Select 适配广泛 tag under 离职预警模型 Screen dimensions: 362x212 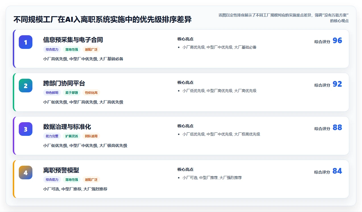(91, 180)
